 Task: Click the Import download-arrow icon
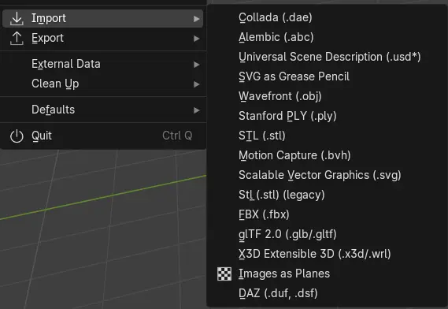tap(17, 19)
